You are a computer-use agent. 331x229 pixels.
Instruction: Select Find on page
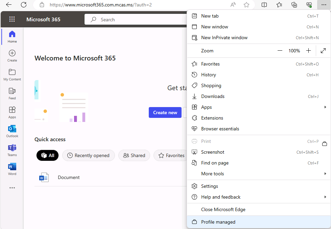tap(259, 163)
